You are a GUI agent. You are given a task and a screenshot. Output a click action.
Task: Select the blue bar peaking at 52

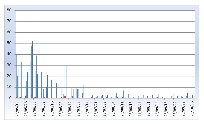pyautogui.click(x=32, y=70)
